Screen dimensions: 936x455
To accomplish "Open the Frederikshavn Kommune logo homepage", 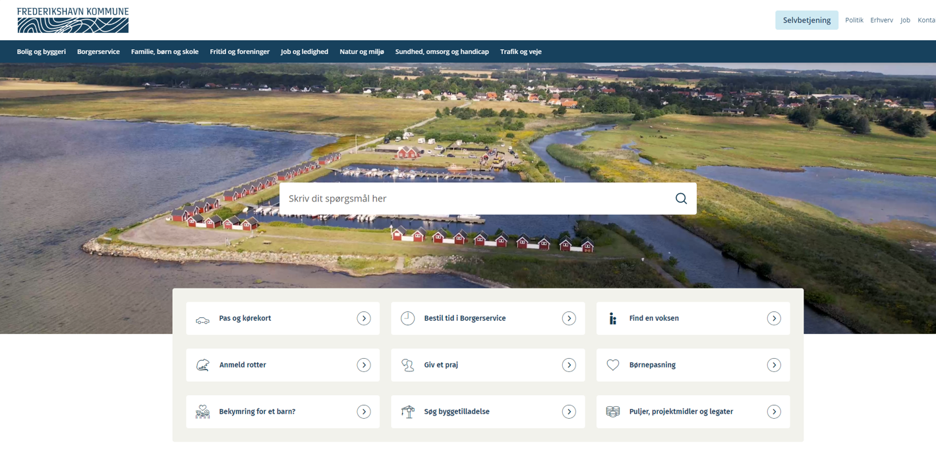I will (x=73, y=20).
